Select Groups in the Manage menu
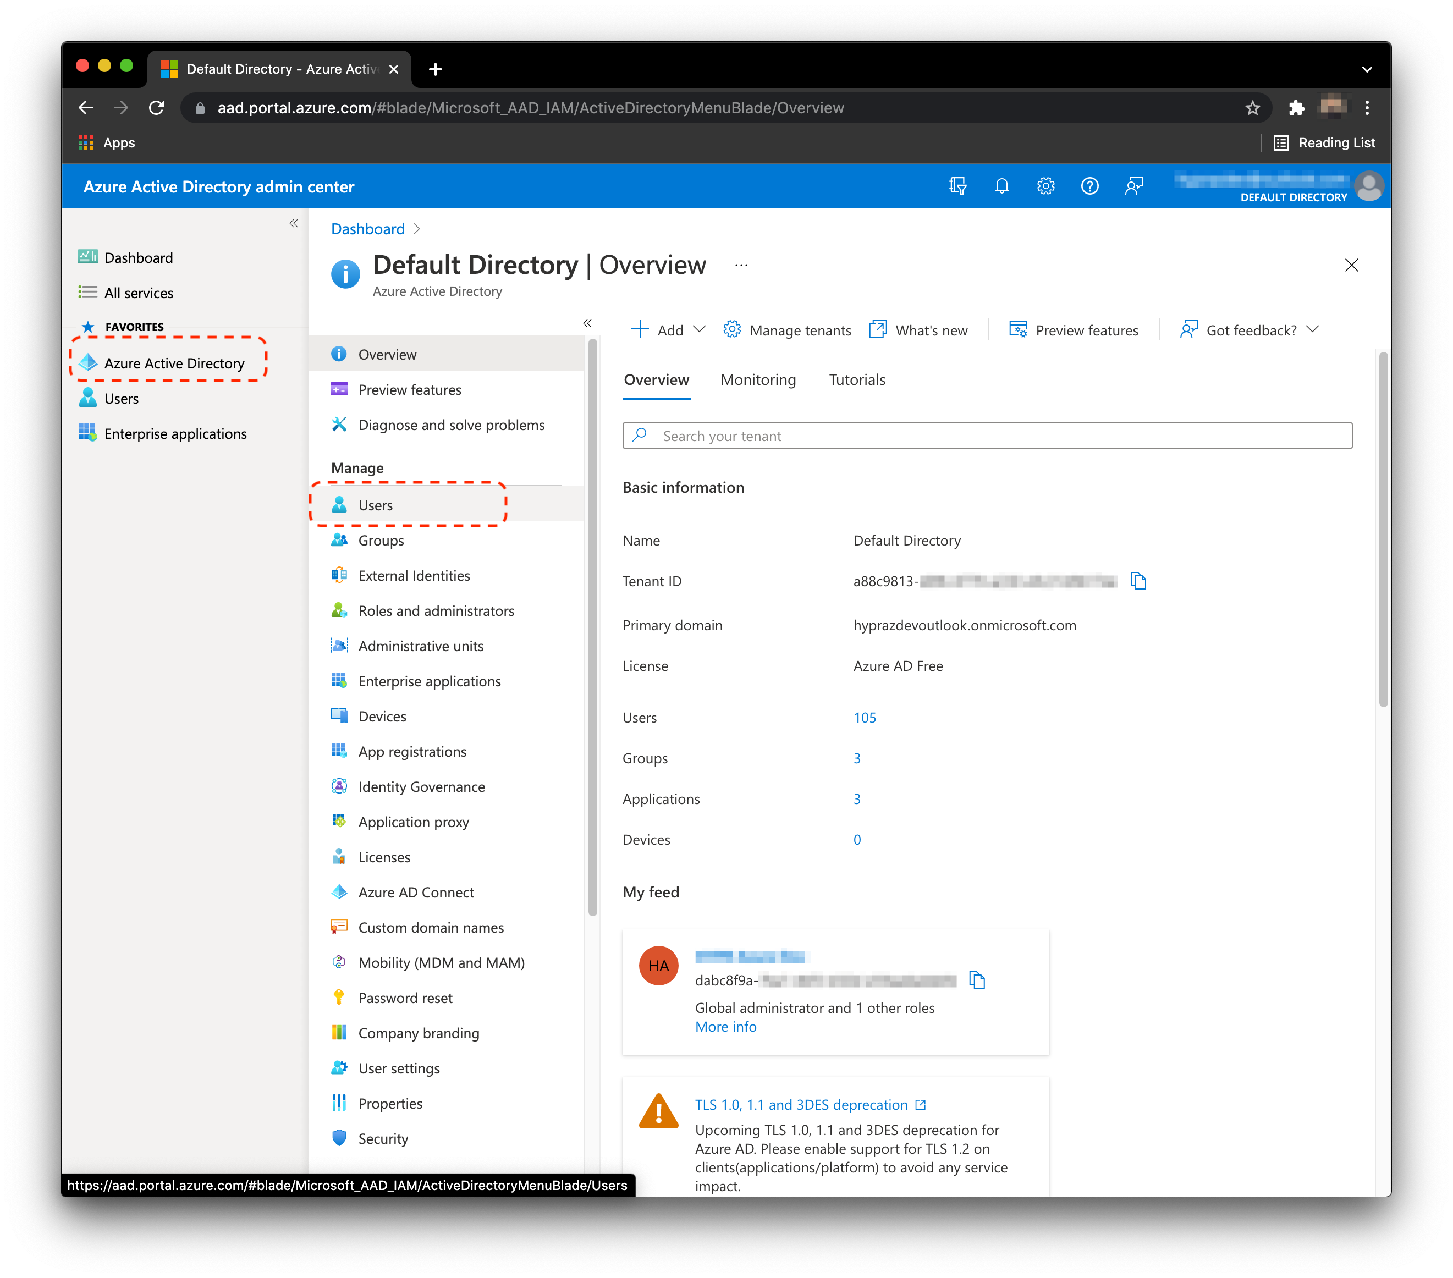This screenshot has width=1453, height=1278. (x=381, y=540)
